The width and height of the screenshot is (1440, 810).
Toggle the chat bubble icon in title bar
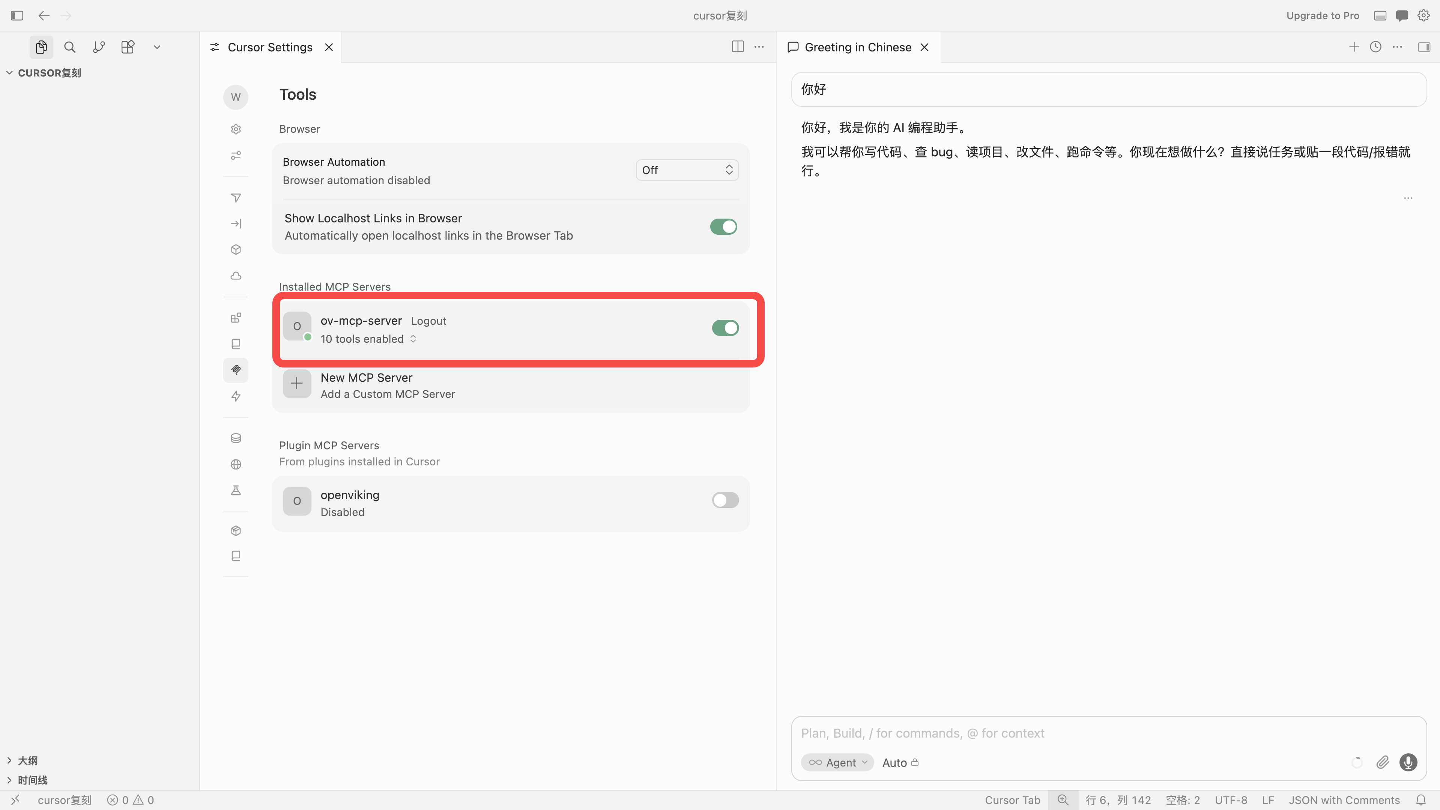pyautogui.click(x=1402, y=16)
